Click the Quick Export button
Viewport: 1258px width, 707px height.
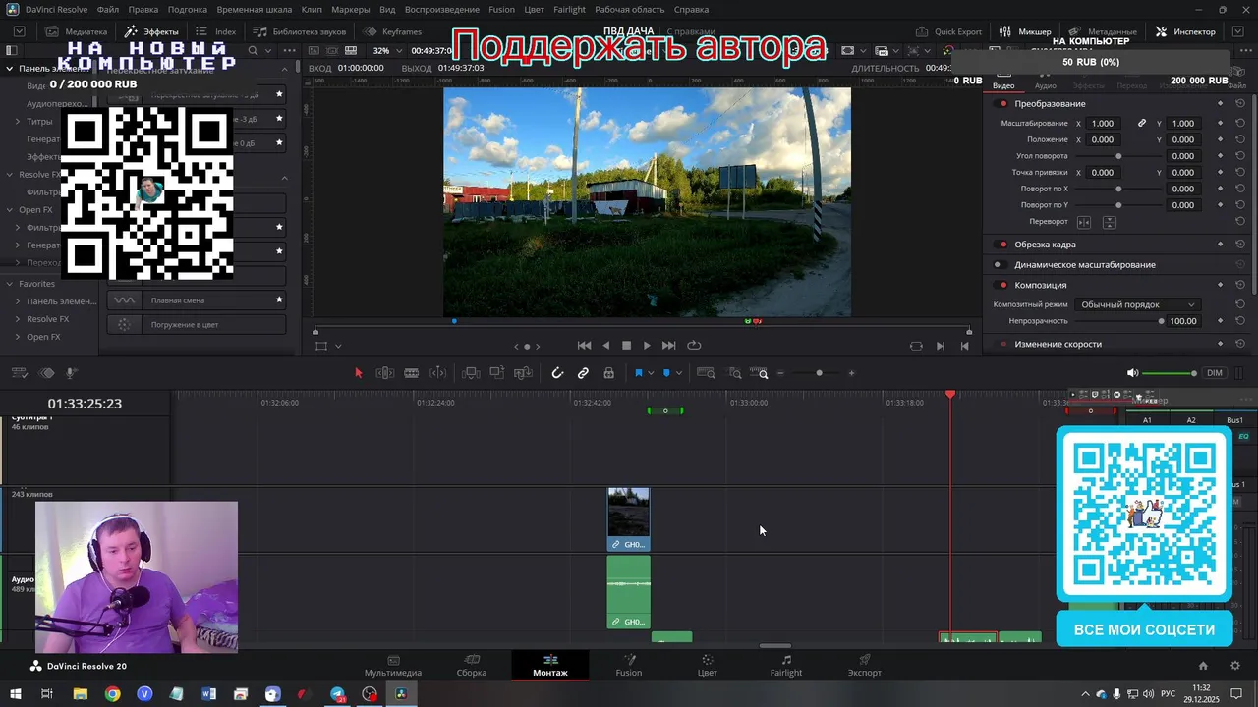click(x=949, y=31)
